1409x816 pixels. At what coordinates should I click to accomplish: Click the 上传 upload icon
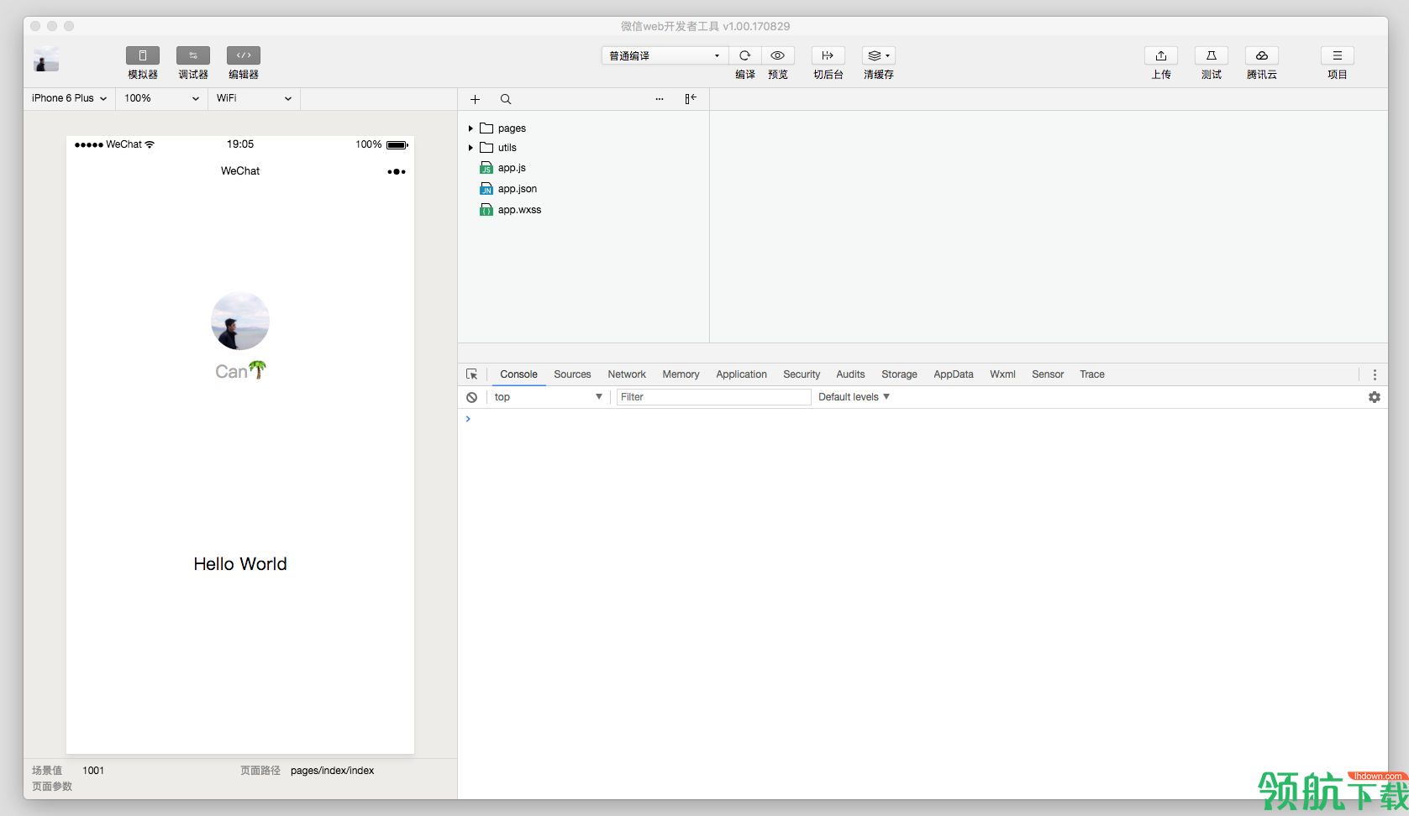pyautogui.click(x=1161, y=55)
